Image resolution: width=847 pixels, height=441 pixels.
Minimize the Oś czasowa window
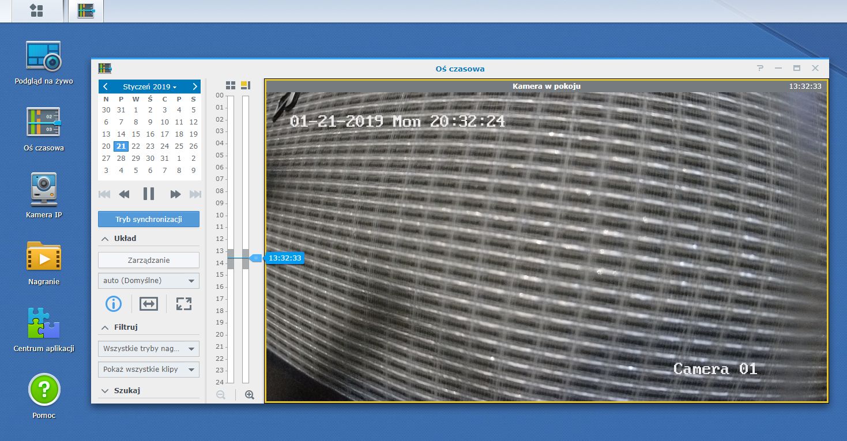(778, 68)
